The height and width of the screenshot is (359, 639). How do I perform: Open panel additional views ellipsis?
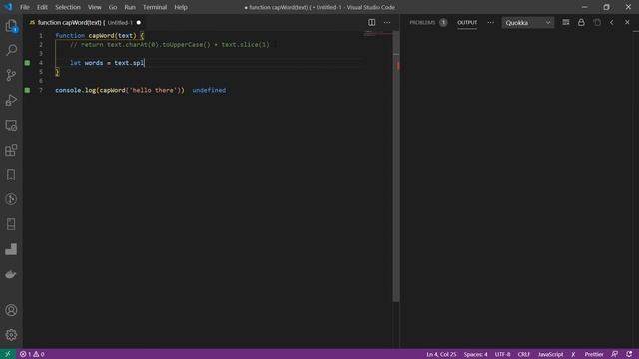(x=490, y=22)
